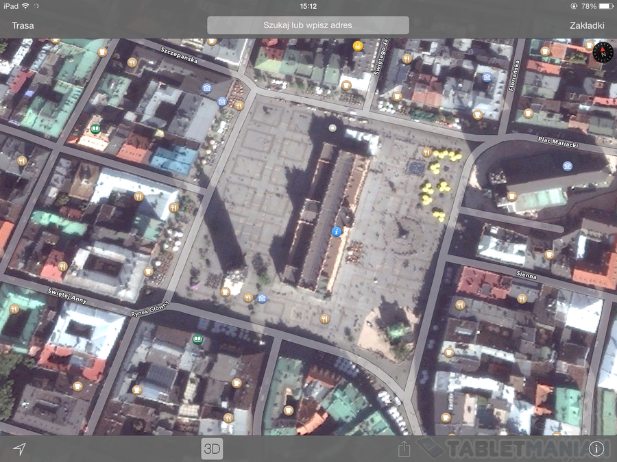Toggle the 3D map view

pos(212,449)
